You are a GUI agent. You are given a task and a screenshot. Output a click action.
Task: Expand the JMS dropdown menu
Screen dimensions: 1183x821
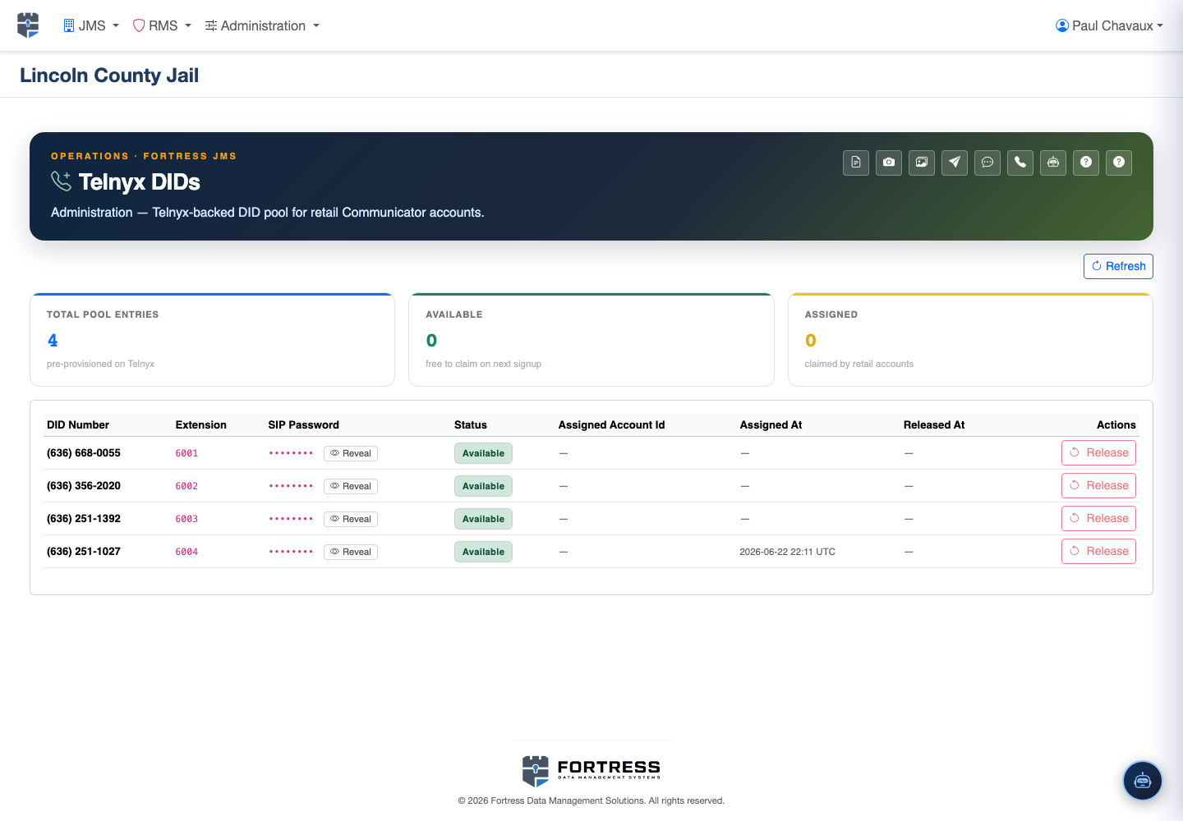click(91, 25)
